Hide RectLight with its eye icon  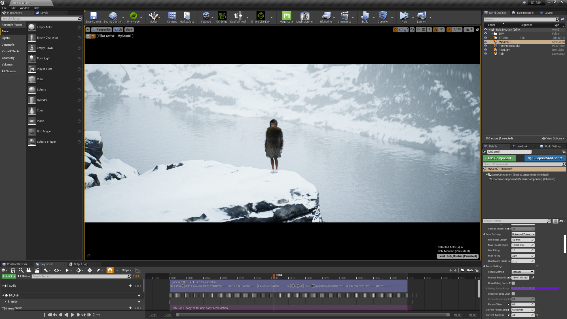click(x=485, y=50)
